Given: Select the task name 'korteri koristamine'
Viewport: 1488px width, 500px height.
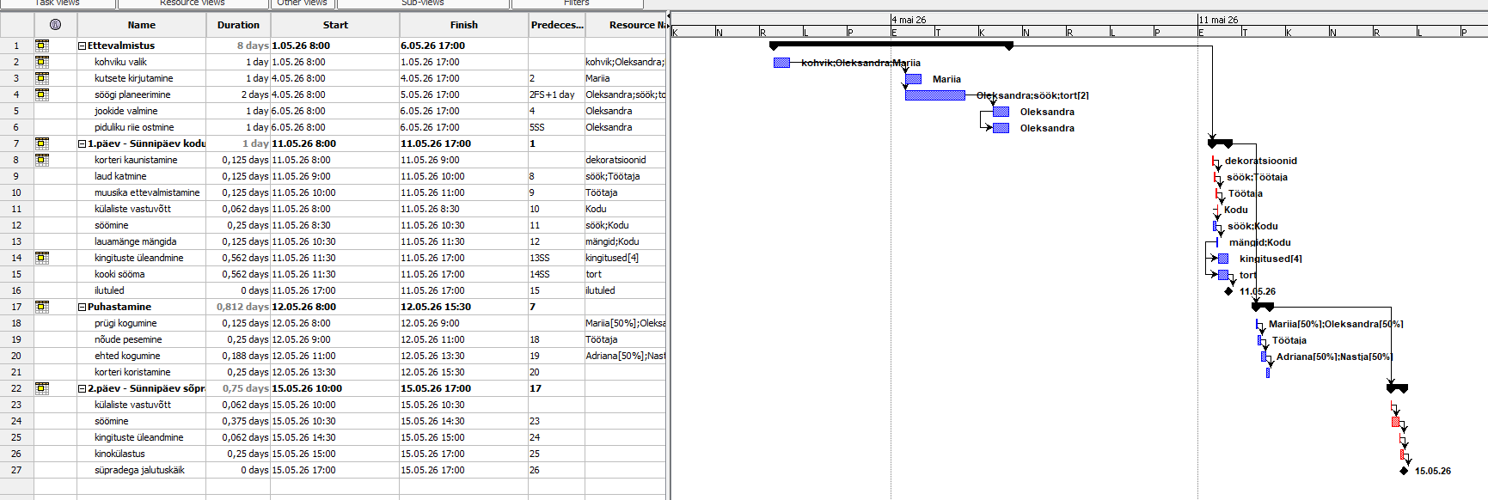Looking at the screenshot, I should click(x=132, y=372).
